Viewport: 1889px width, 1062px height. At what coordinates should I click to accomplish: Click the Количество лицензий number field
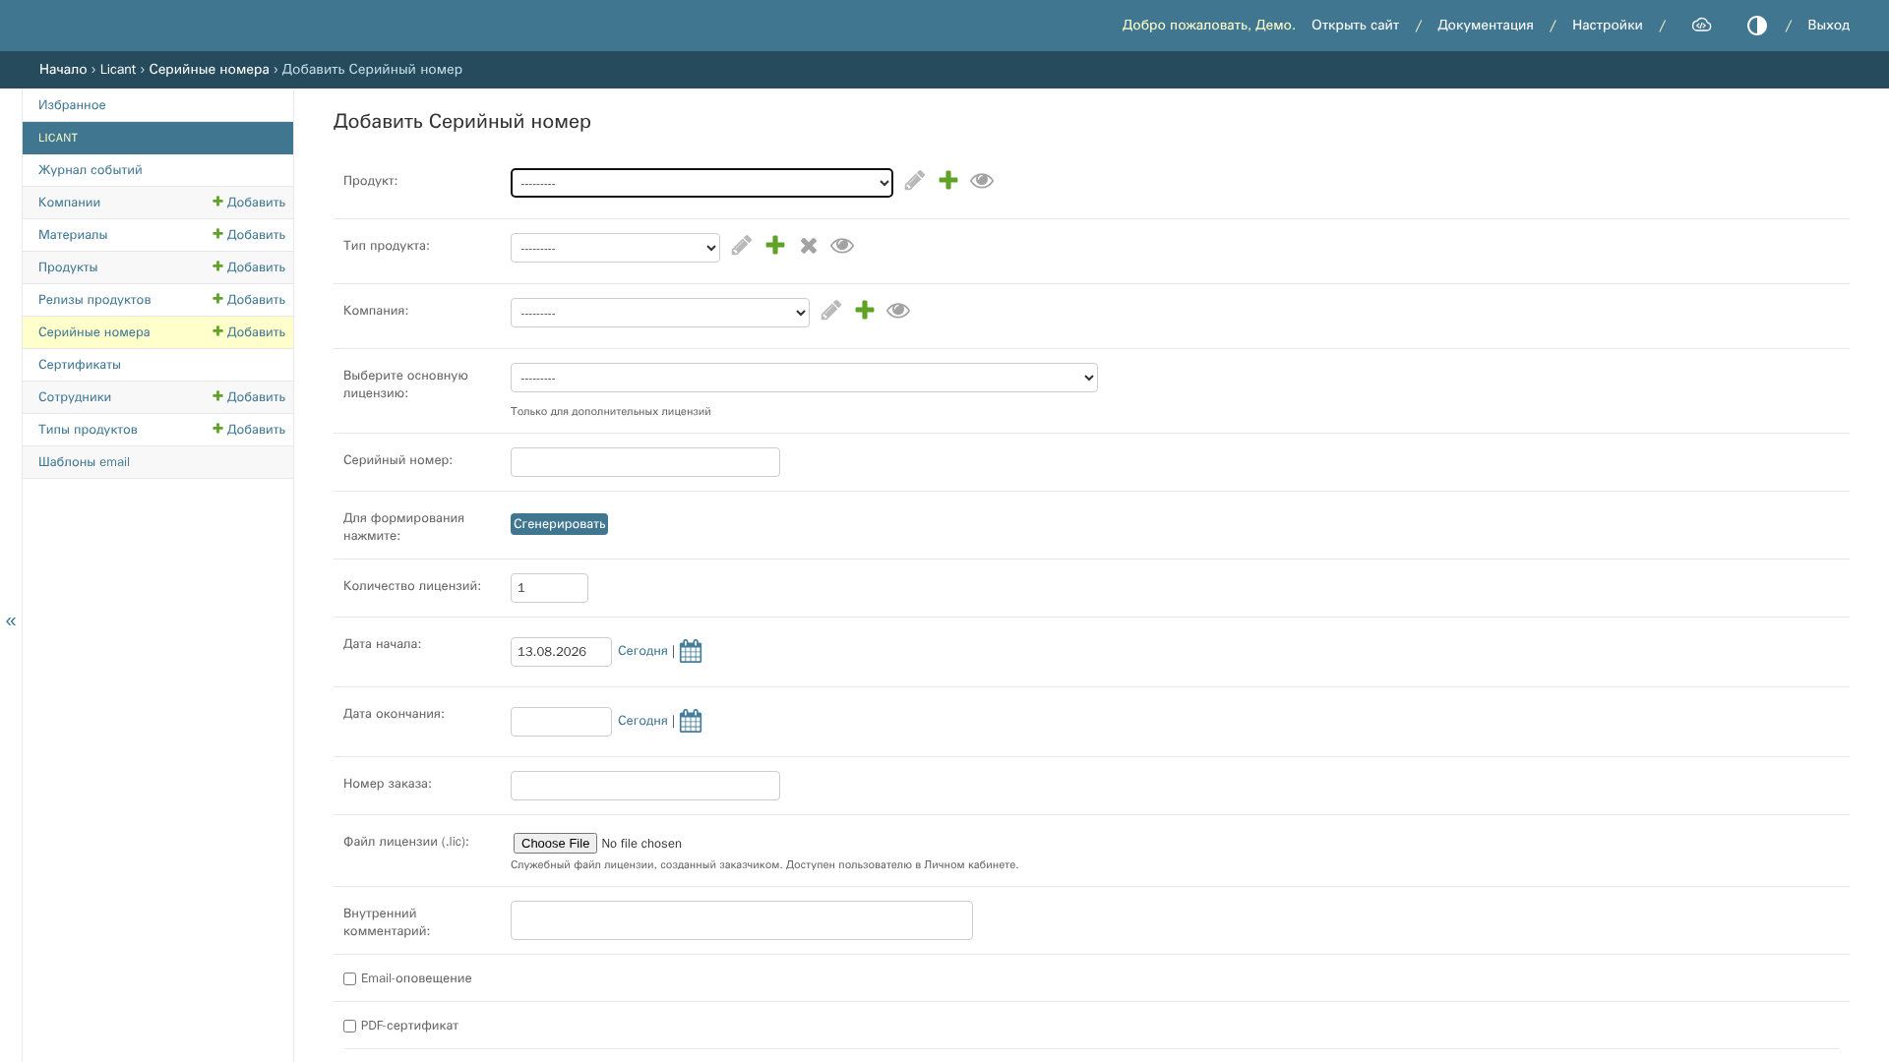549,588
